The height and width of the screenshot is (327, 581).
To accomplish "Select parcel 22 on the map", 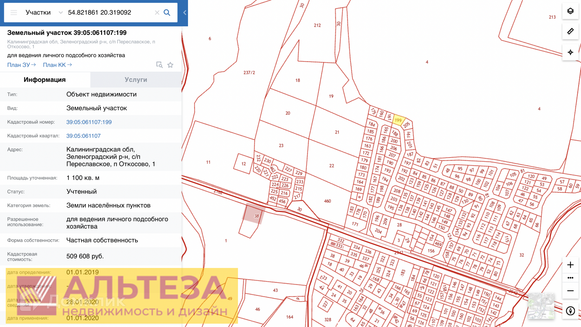I will 332,166.
